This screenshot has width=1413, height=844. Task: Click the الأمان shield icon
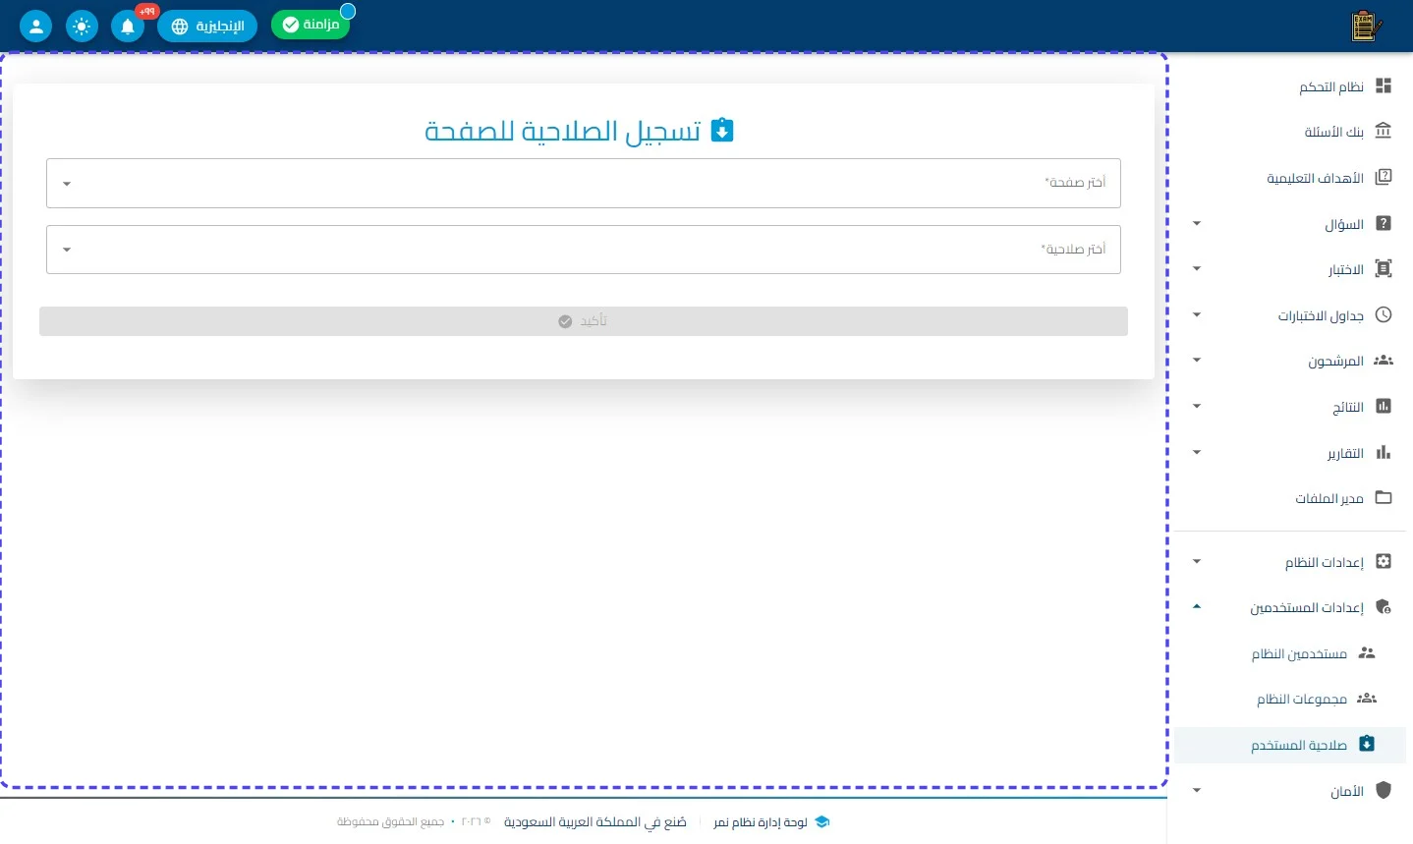(1384, 790)
